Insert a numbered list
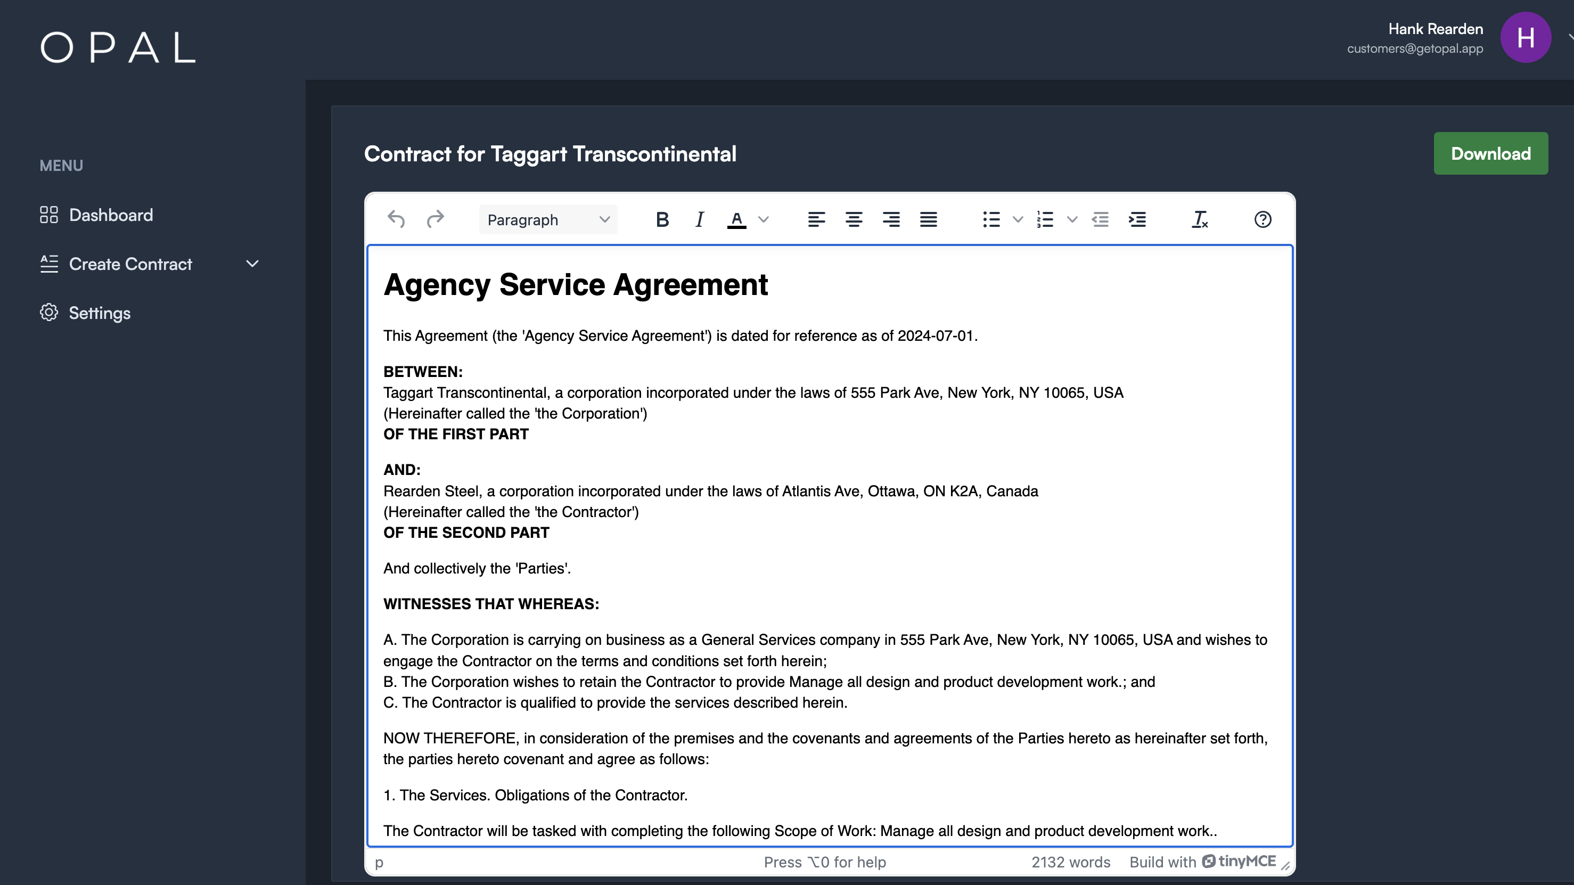The width and height of the screenshot is (1574, 885). [1045, 219]
